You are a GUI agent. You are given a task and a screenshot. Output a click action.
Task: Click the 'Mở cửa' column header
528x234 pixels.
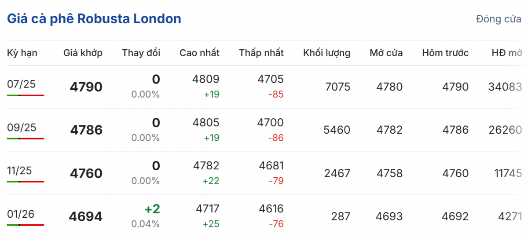point(386,53)
